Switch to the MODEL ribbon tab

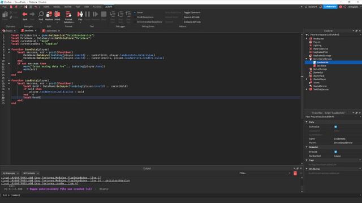[57, 7]
